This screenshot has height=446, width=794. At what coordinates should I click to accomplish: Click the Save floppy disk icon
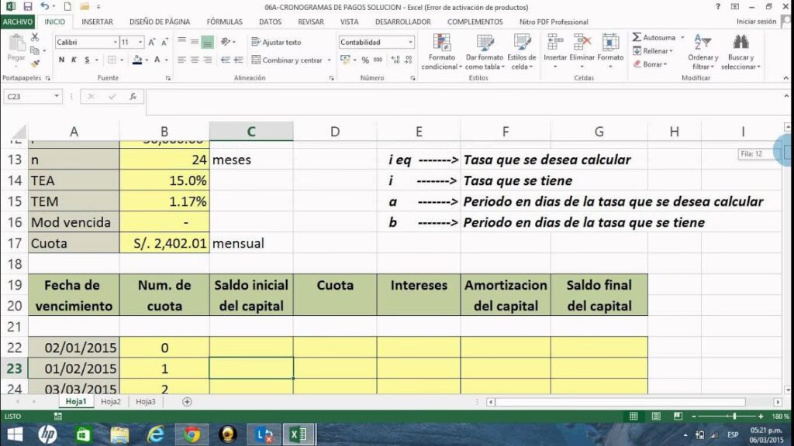27,6
